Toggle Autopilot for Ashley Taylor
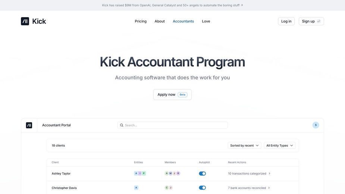 (x=203, y=173)
